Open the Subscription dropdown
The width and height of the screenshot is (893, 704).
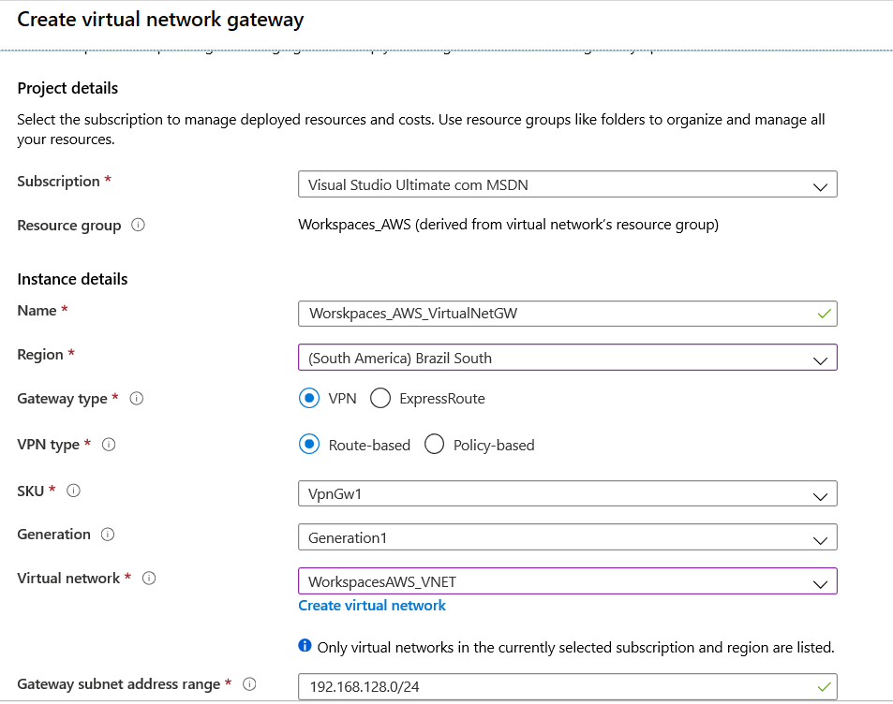tap(567, 184)
